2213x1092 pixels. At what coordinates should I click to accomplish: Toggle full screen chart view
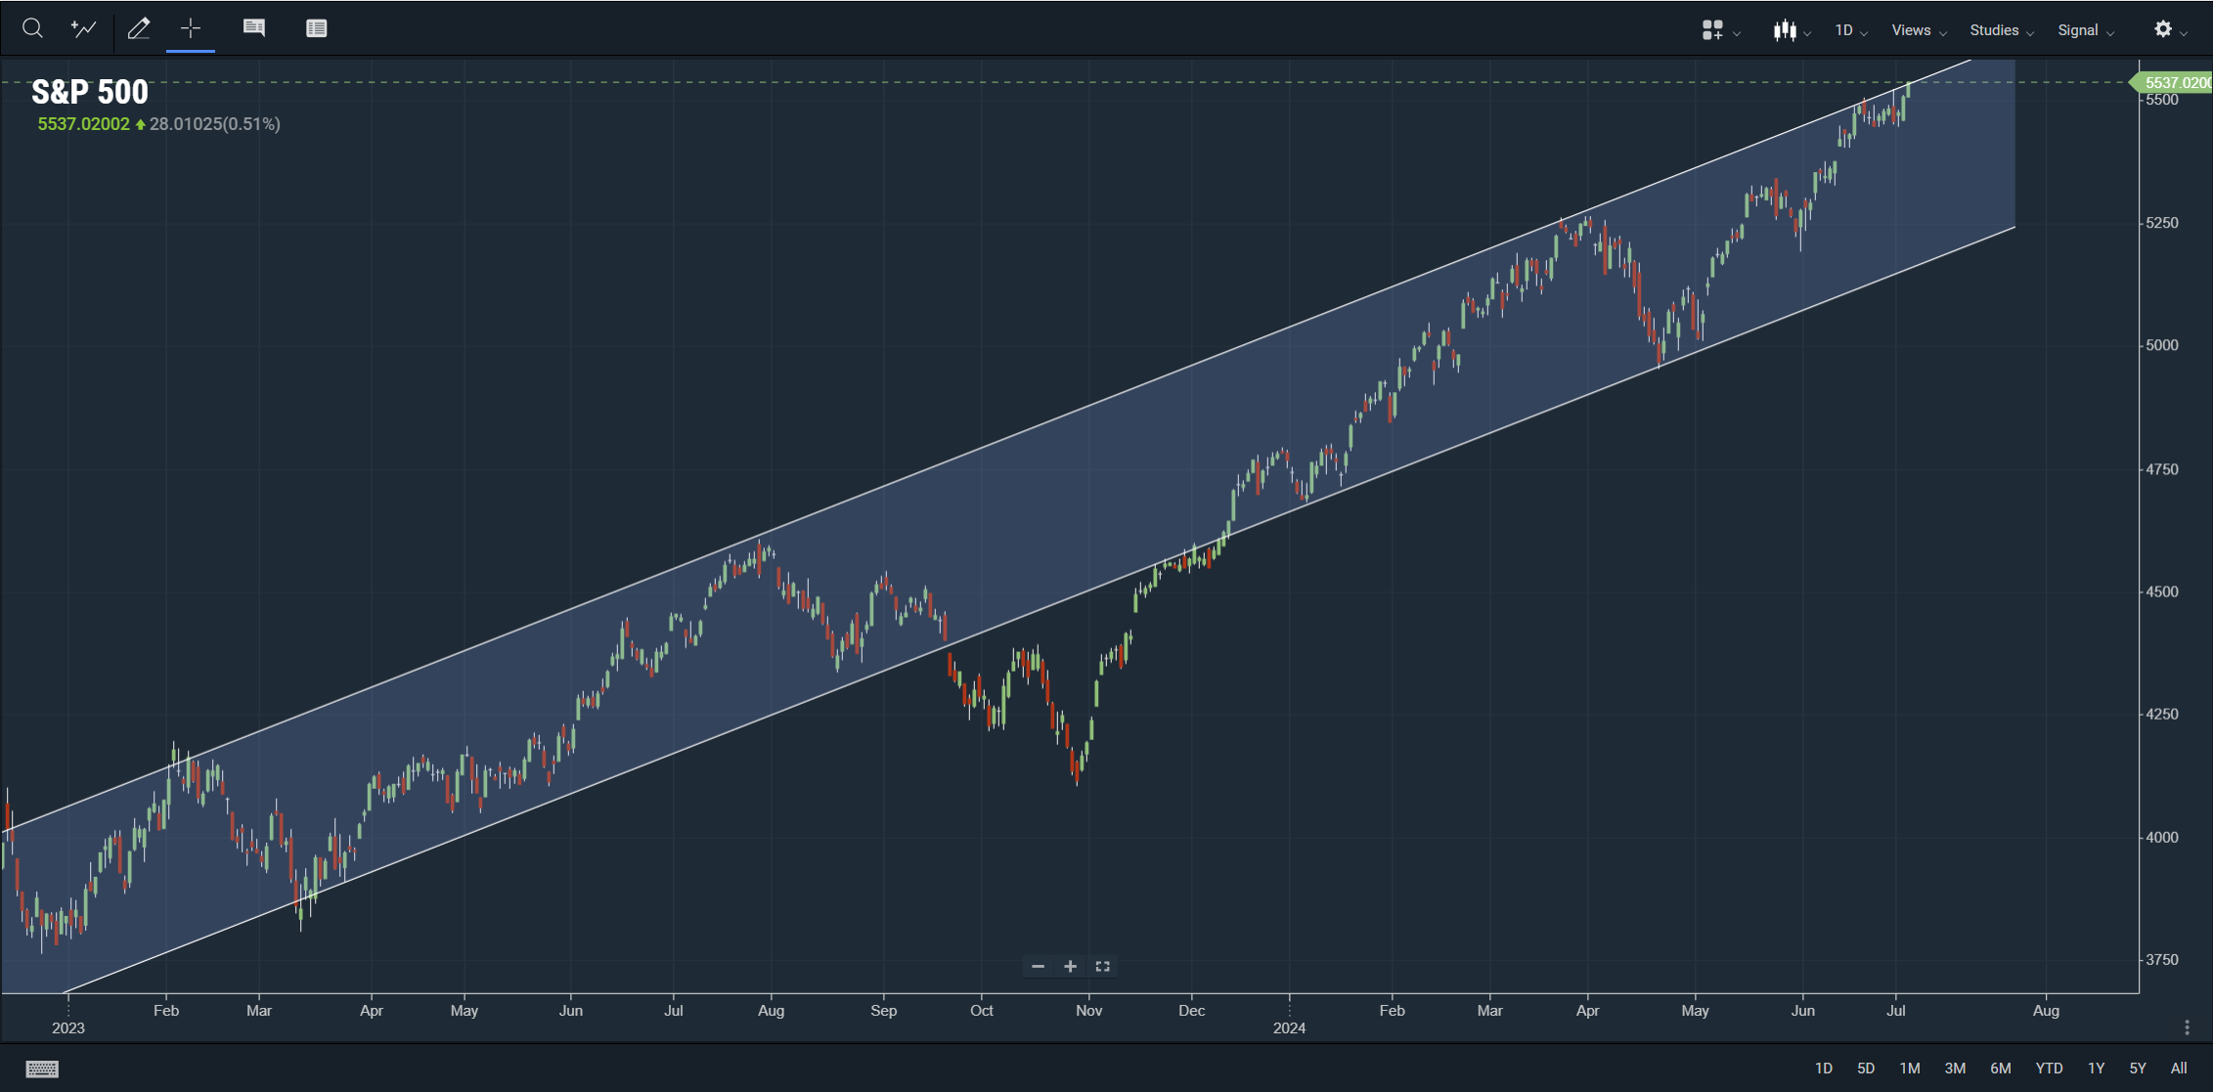click(1102, 966)
